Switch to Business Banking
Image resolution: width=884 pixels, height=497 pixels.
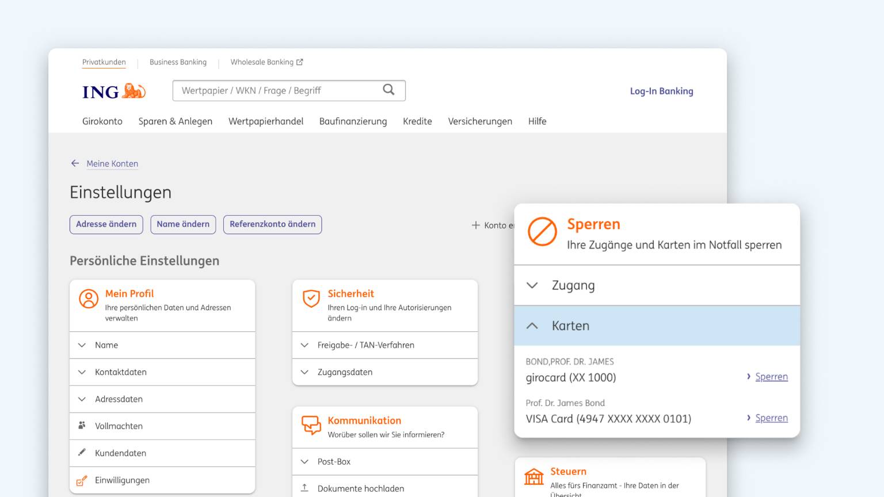pyautogui.click(x=178, y=62)
